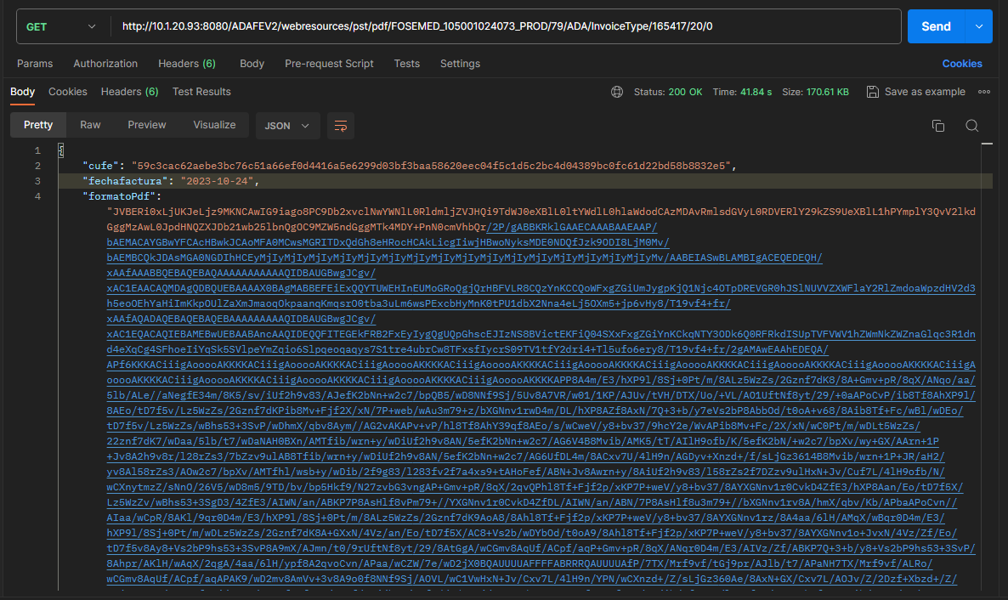This screenshot has height=600, width=1008.
Task: Switch to the Authorization tab
Action: tap(105, 64)
